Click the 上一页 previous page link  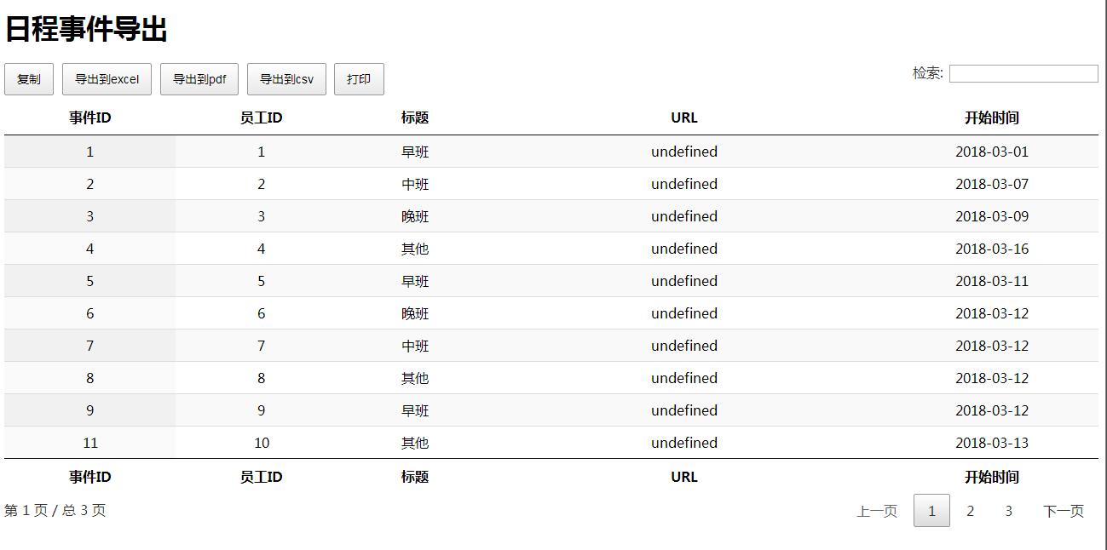click(x=877, y=511)
